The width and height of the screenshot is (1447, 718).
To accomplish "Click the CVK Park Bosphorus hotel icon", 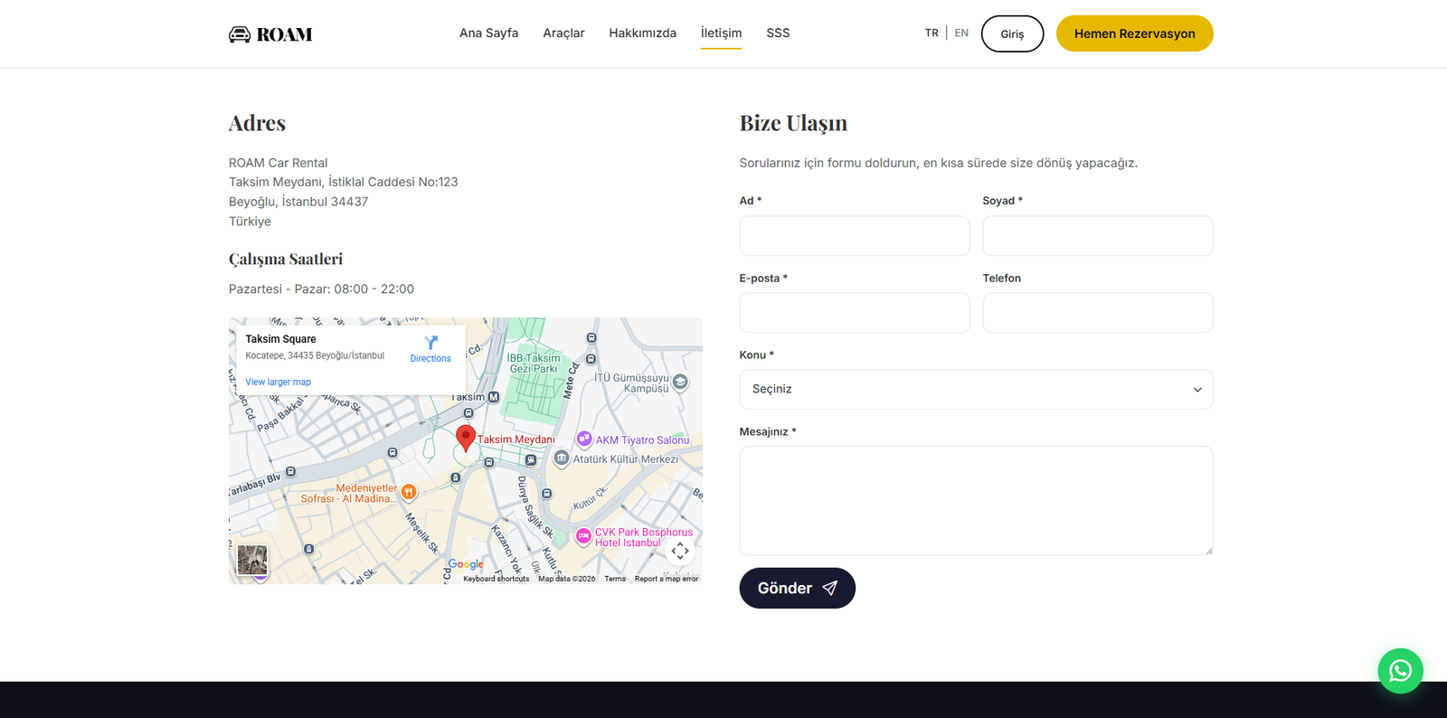I will click(583, 536).
